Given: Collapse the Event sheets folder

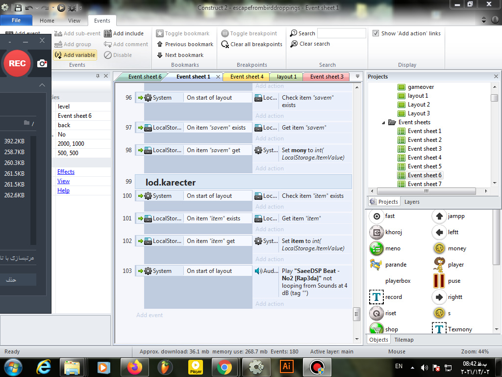Looking at the screenshot, I should pos(383,122).
